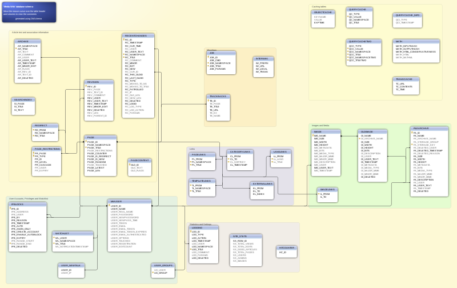Select the SI_TEXT column
The height and width of the screenshot is (288, 457).
click(19, 110)
